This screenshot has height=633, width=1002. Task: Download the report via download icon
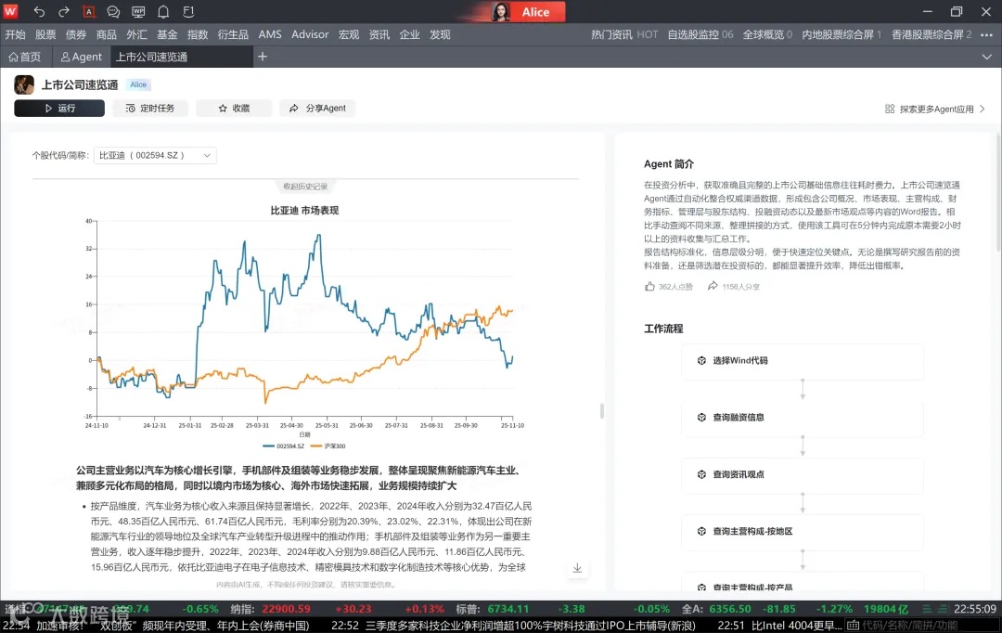coord(577,568)
